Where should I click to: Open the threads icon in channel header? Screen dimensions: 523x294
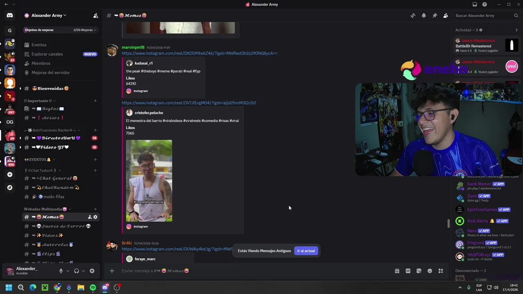[413, 16]
